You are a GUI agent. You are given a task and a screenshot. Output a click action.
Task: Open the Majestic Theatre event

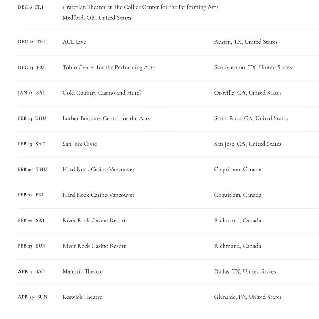coord(82,272)
